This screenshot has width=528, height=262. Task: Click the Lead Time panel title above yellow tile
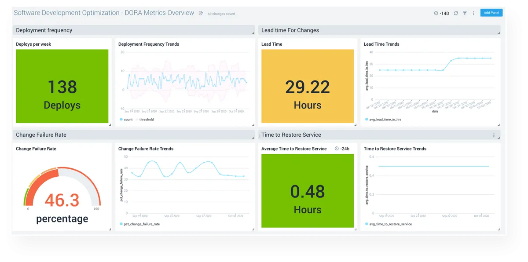pyautogui.click(x=271, y=44)
